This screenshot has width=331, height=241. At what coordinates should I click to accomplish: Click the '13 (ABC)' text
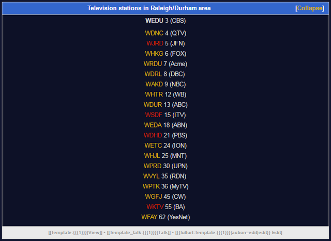pos(176,105)
